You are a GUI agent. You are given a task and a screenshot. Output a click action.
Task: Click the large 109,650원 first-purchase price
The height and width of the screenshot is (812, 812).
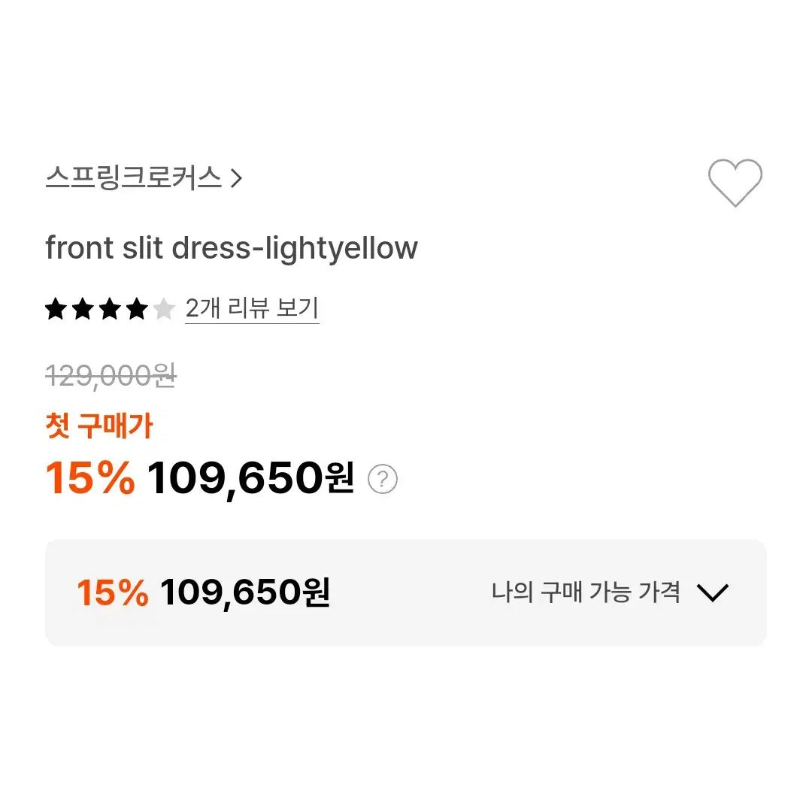(250, 478)
